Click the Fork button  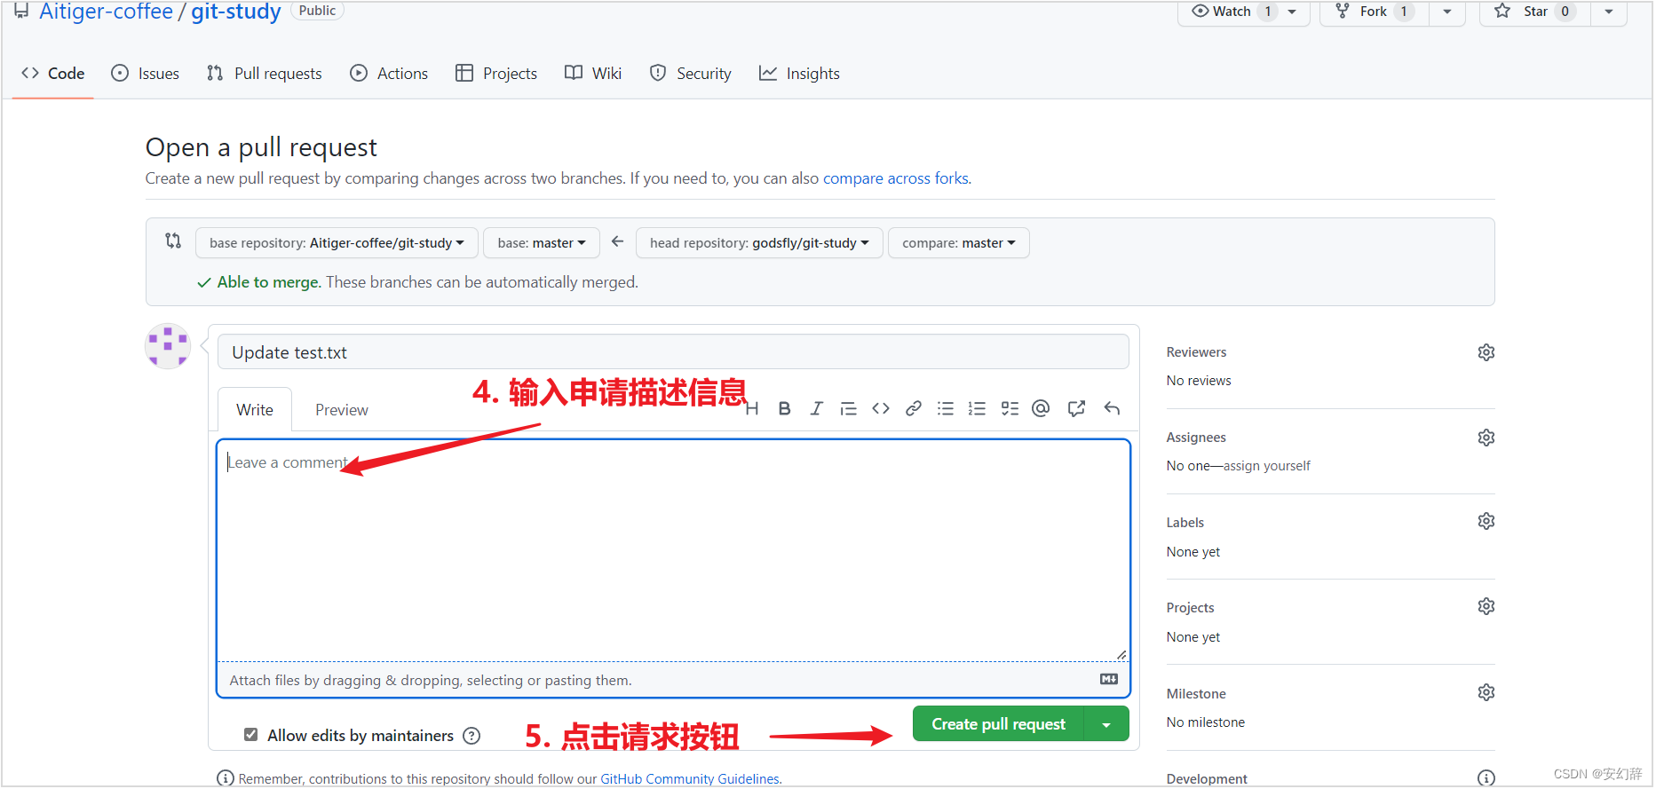(x=1374, y=12)
